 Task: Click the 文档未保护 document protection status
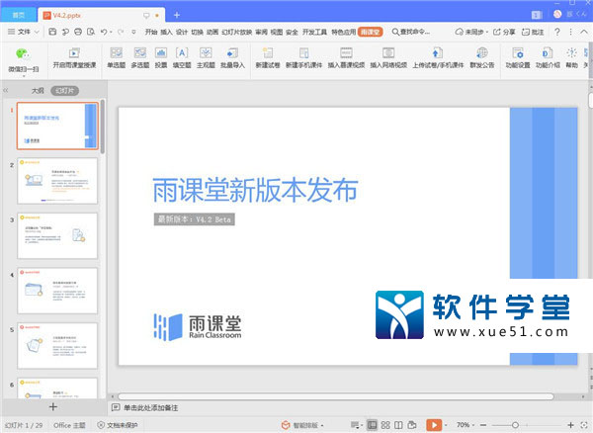(118, 425)
